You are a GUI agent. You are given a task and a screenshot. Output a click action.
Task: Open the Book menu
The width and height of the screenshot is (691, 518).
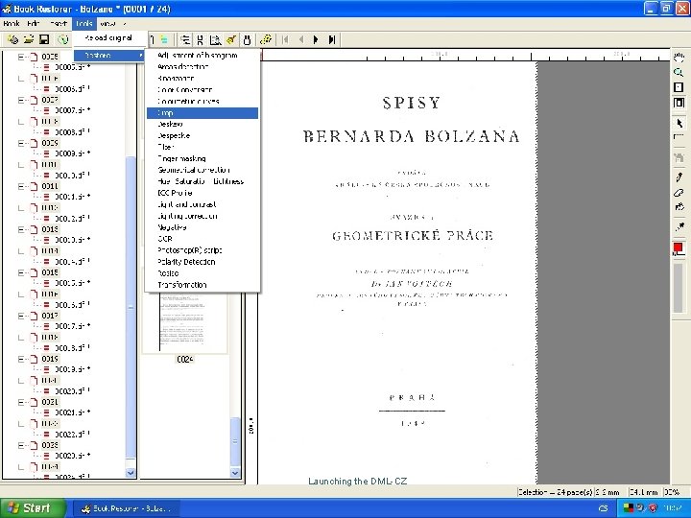click(x=12, y=23)
